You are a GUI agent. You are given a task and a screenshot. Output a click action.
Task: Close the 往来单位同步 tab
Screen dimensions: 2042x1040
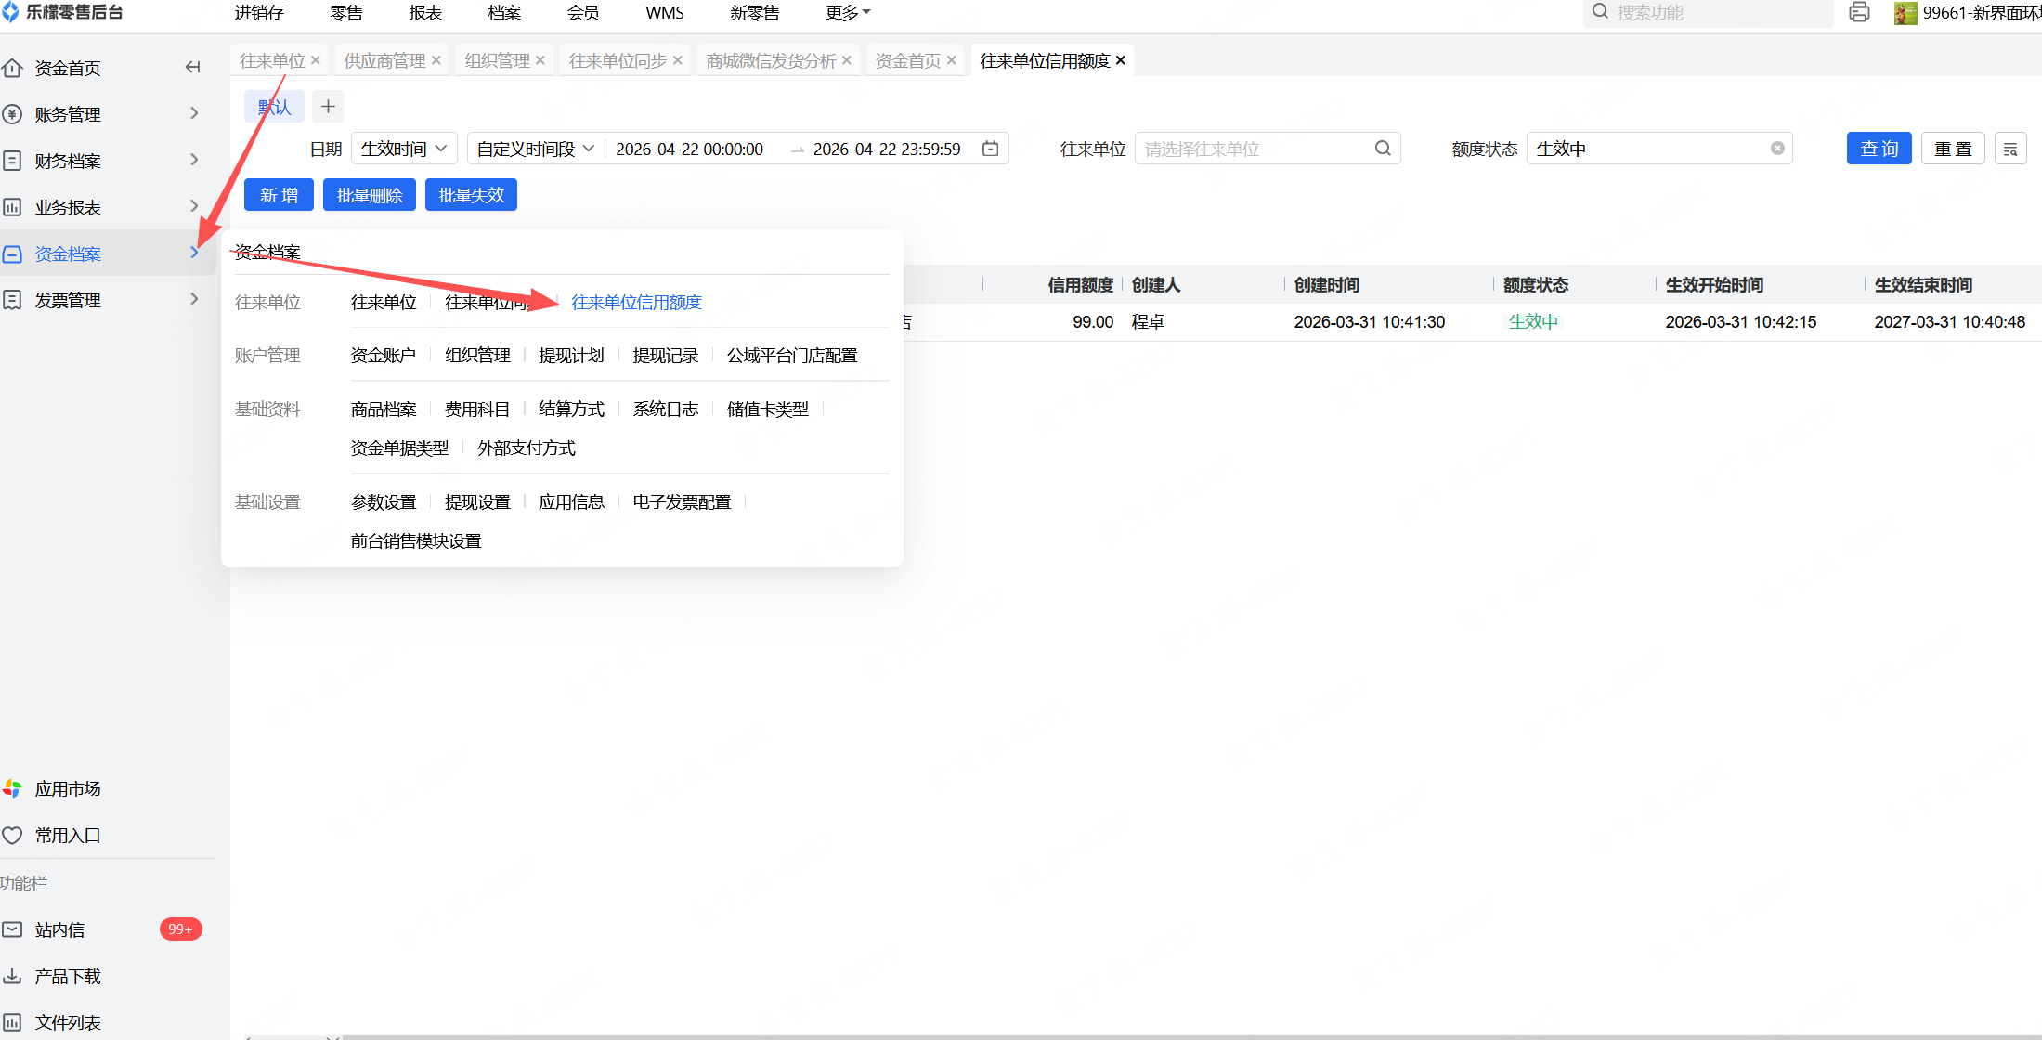678,60
